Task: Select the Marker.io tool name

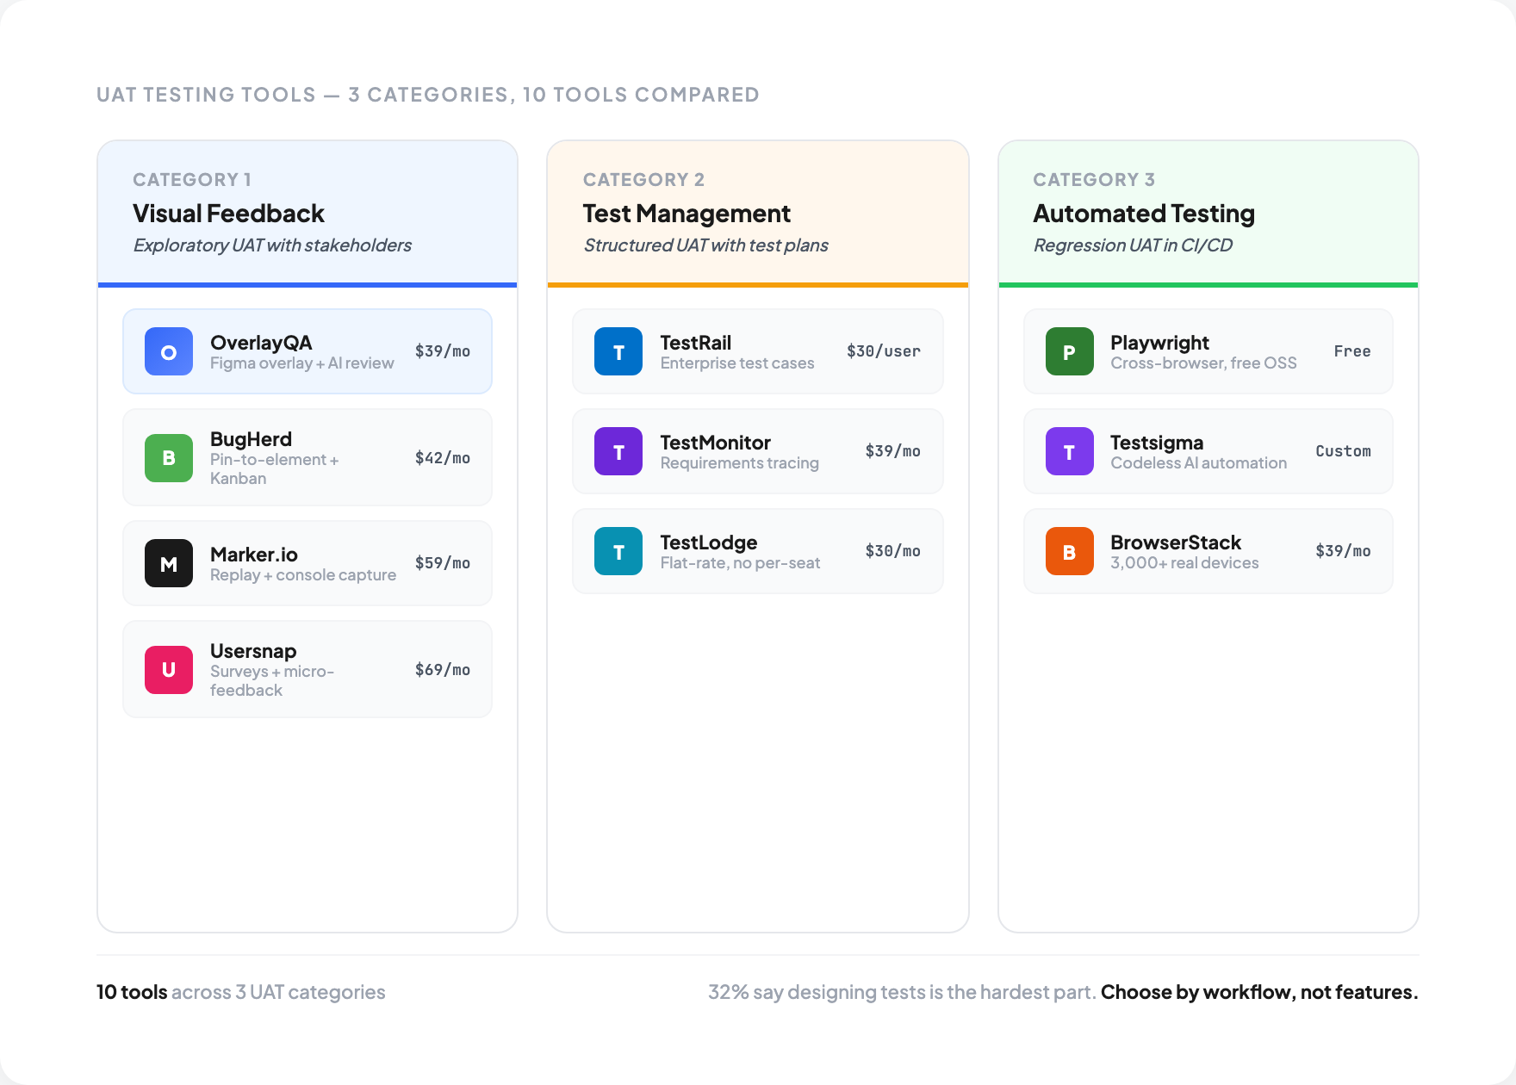Action: tap(254, 555)
